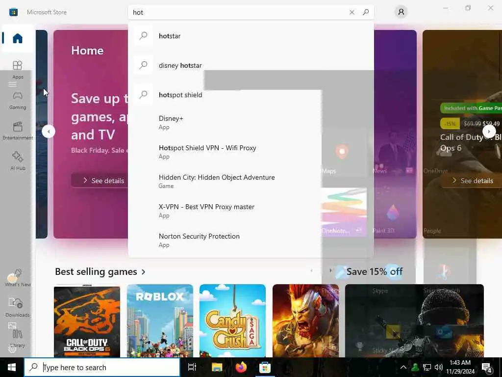
Task: Open AI Hub in the sidebar
Action: [18, 161]
